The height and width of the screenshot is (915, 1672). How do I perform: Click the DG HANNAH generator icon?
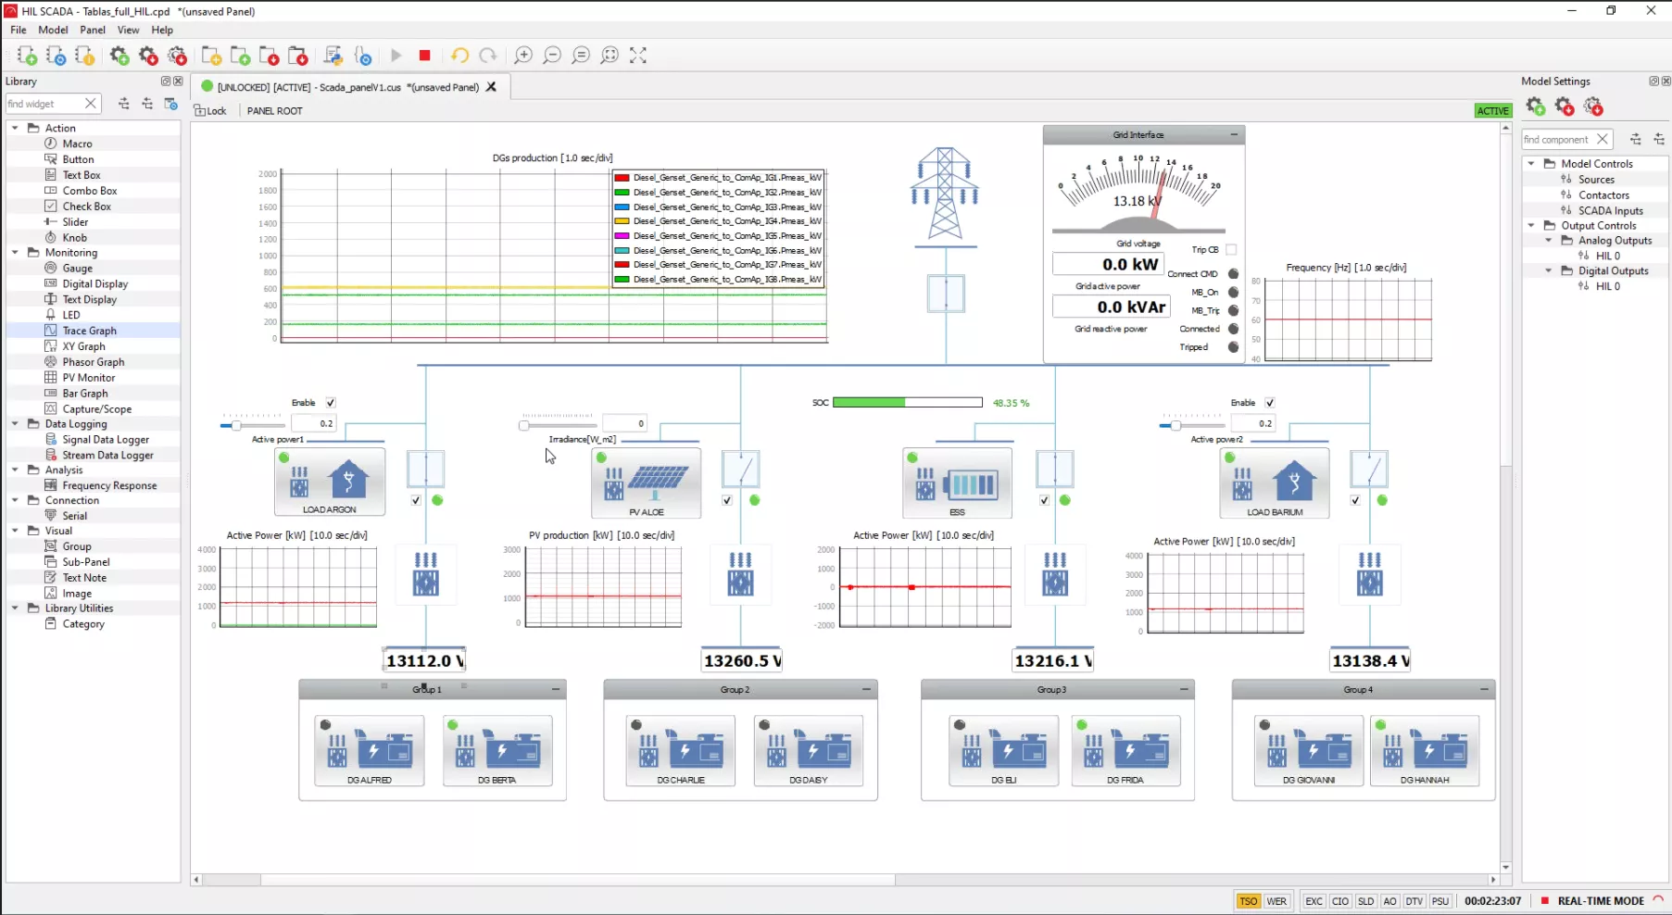pos(1425,750)
